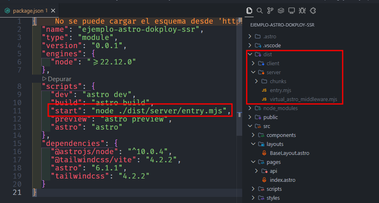Click the components folder icon
Screen dimensions: 379x203
261,135
